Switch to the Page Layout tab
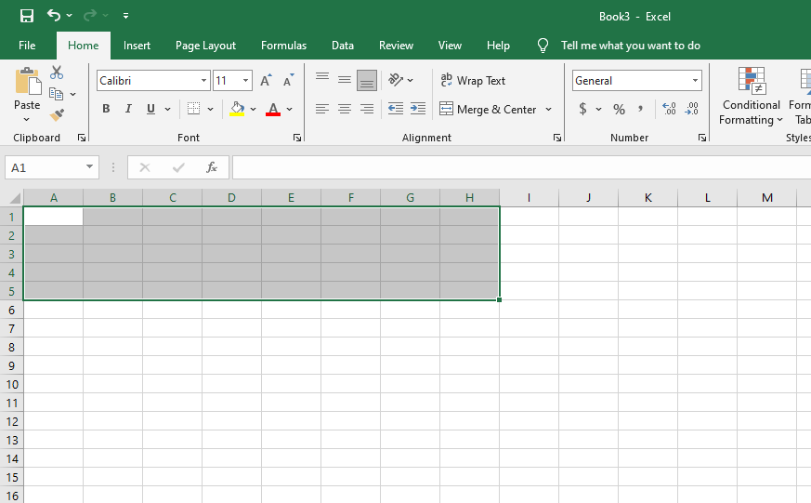This screenshot has height=503, width=811. [205, 46]
